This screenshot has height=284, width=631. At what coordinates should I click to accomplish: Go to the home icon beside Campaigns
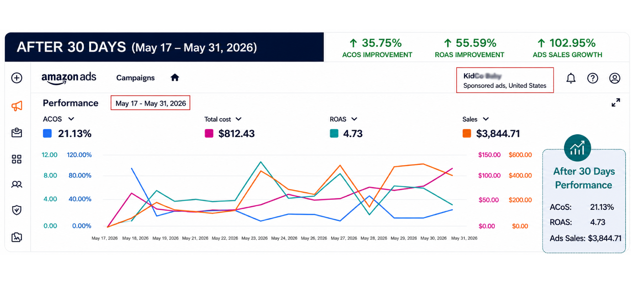(175, 78)
